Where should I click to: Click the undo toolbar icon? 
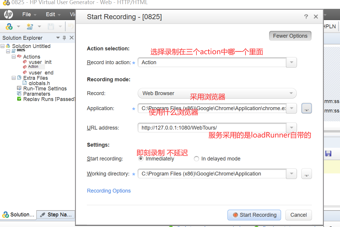71,26
